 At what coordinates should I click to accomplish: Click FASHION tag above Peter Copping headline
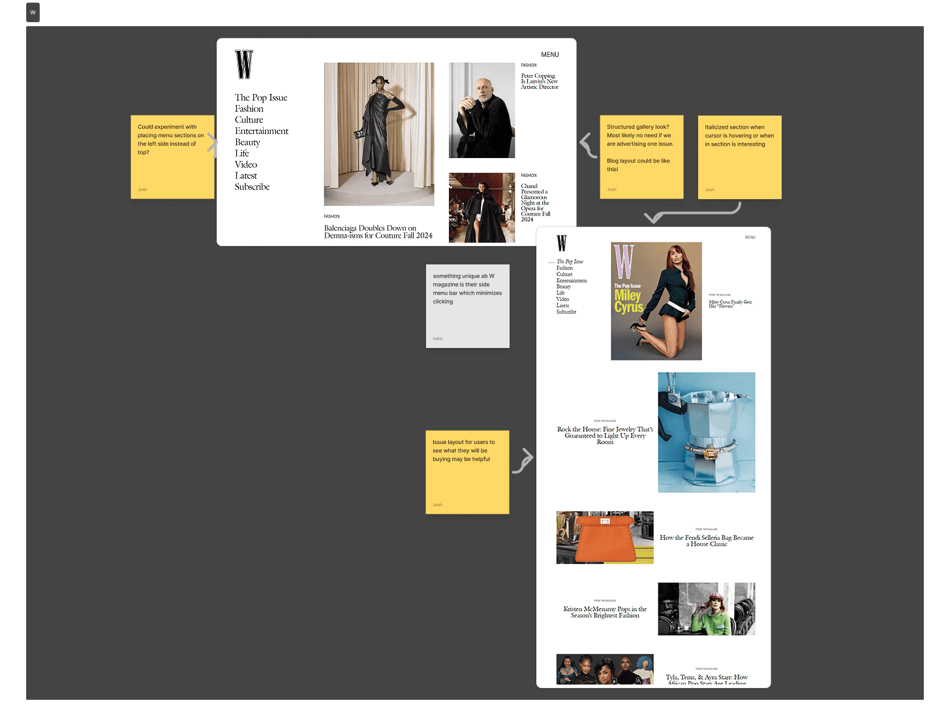pyautogui.click(x=529, y=65)
